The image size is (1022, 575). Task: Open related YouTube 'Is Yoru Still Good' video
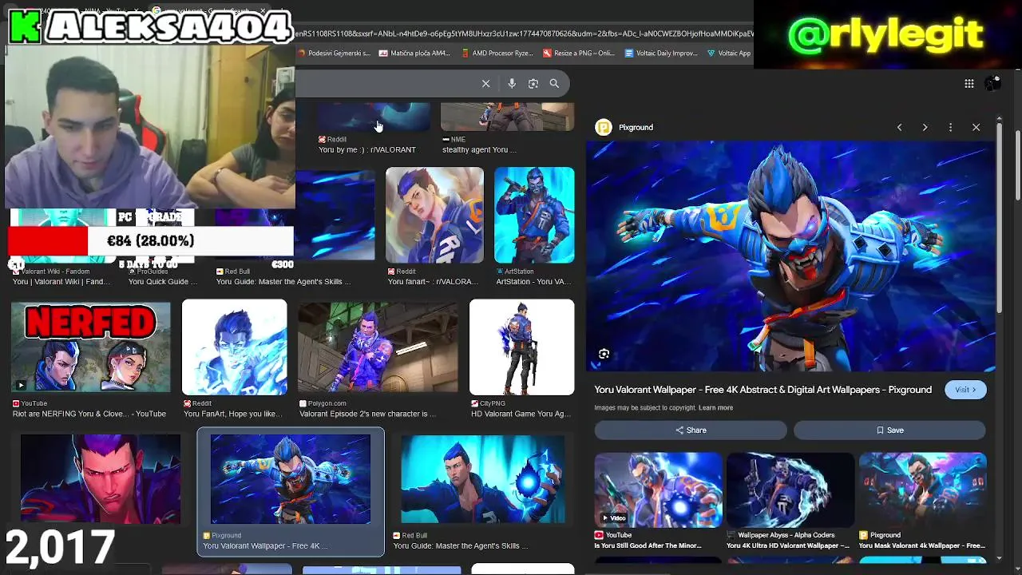tap(658, 490)
